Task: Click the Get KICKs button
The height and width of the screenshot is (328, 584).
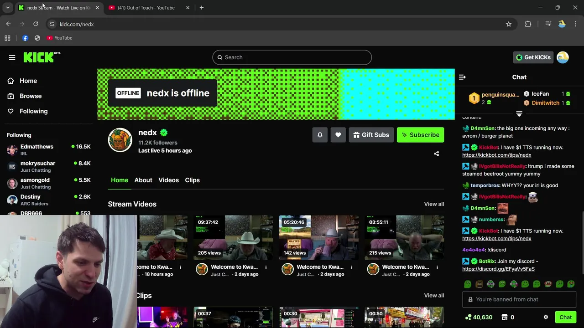Action: (x=533, y=57)
